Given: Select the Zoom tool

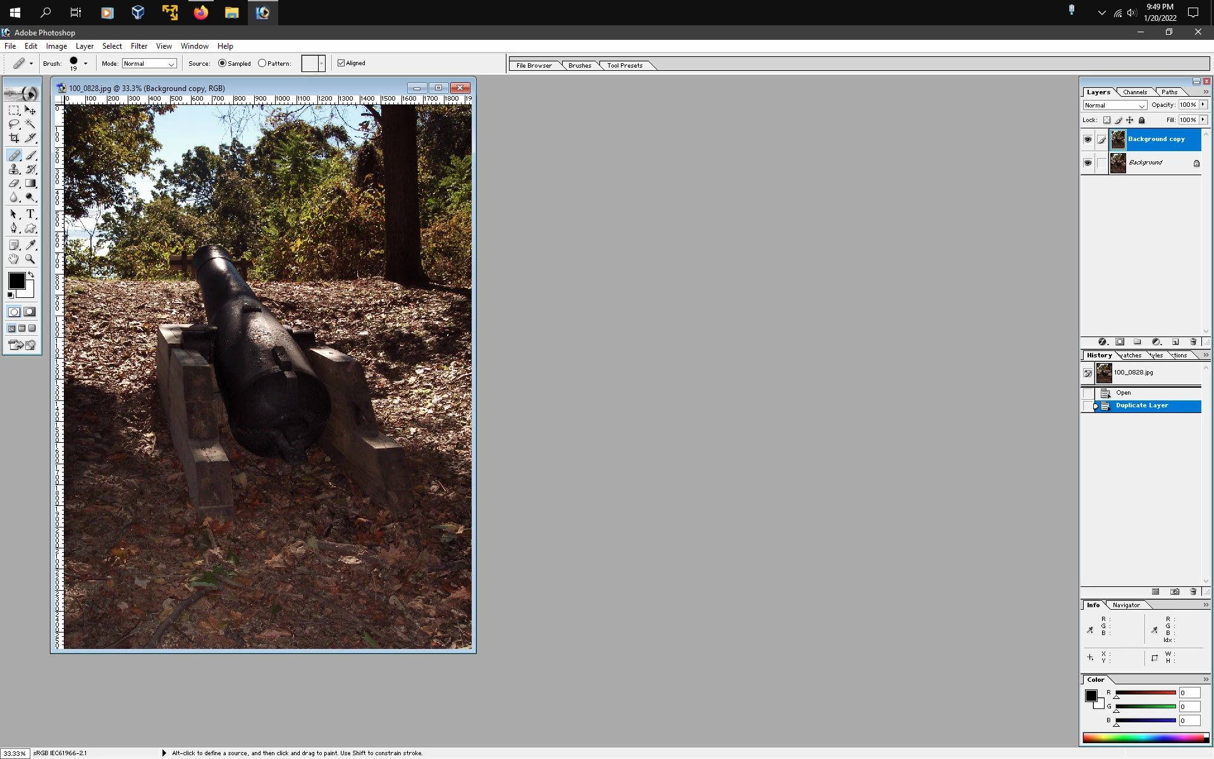Looking at the screenshot, I should (30, 259).
